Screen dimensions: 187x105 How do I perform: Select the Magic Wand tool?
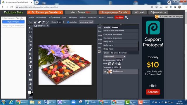pyautogui.click(x=30, y=37)
